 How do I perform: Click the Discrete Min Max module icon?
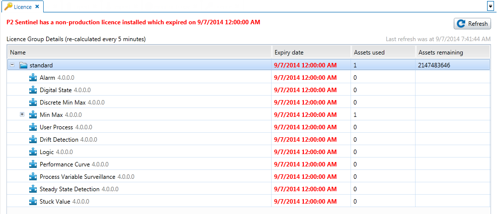click(x=33, y=102)
